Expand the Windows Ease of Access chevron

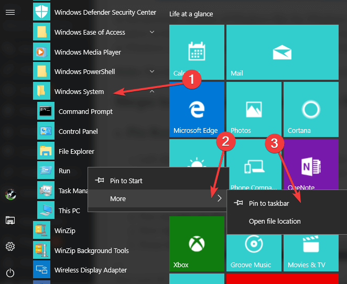[x=152, y=32]
